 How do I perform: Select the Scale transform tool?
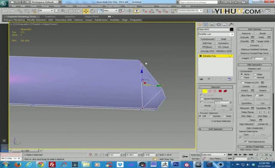coord(99,11)
